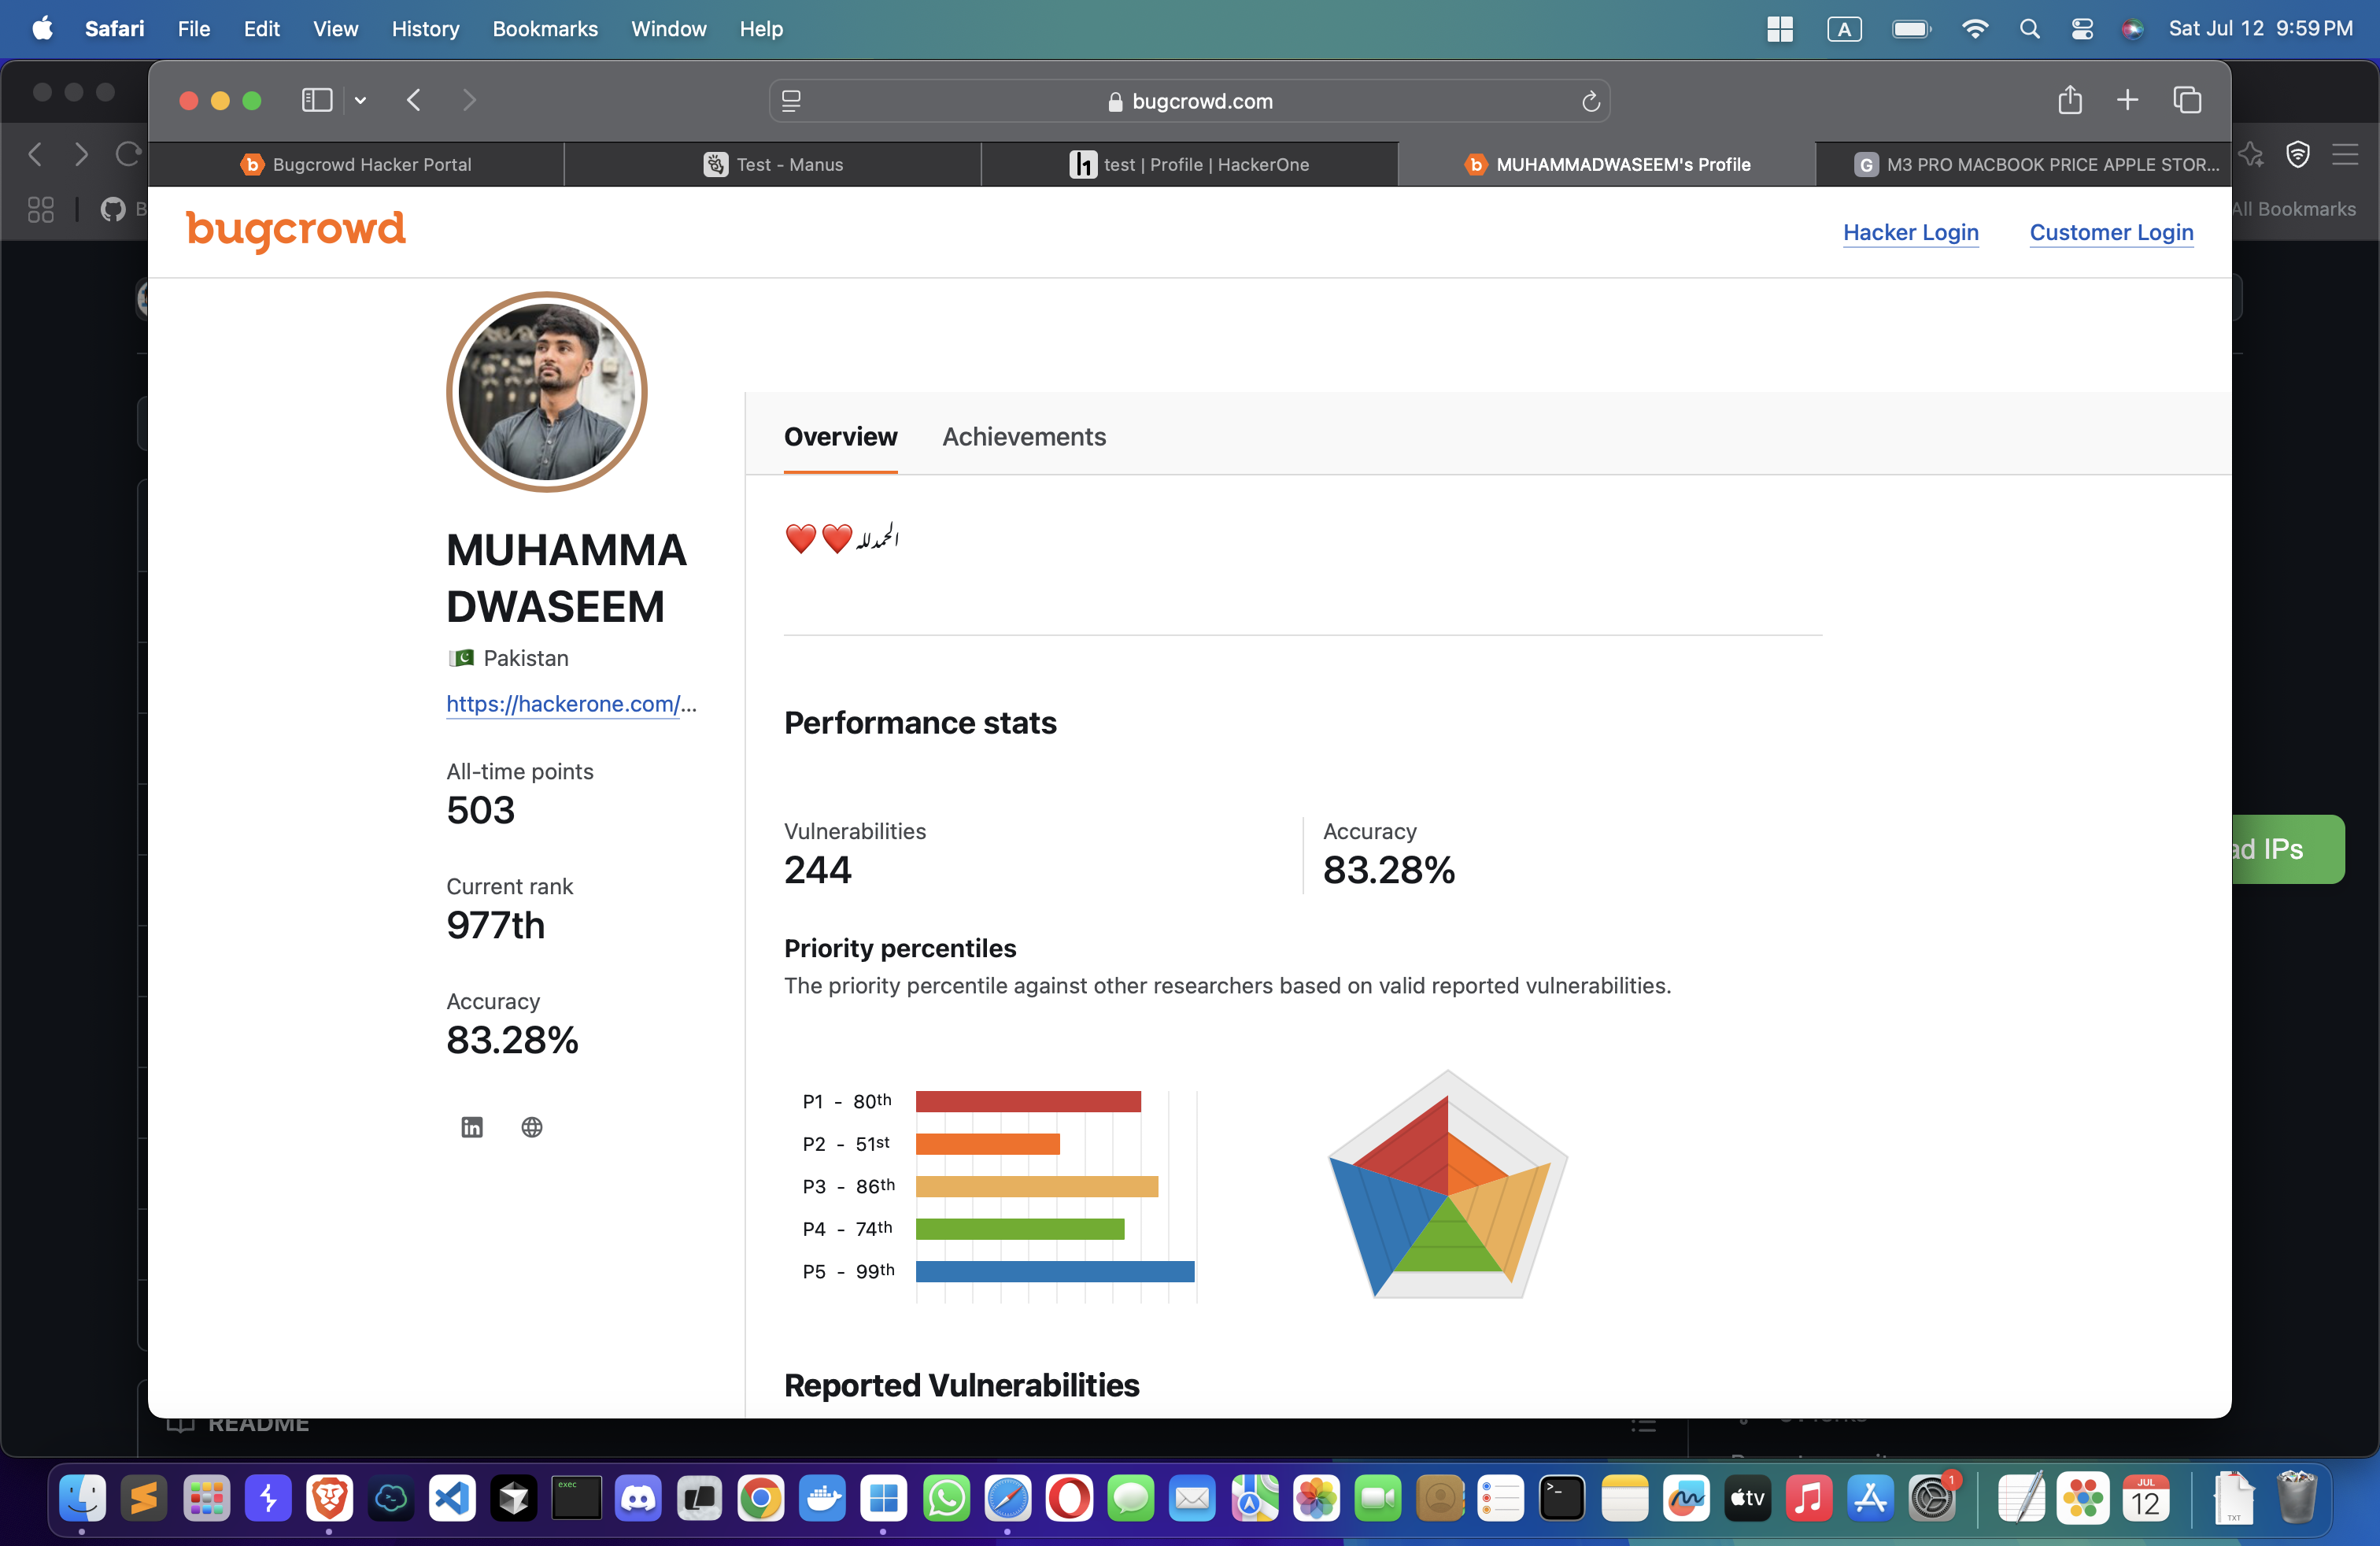Show tab overview icon in Safari
The width and height of the screenshot is (2380, 1546).
point(2187,100)
